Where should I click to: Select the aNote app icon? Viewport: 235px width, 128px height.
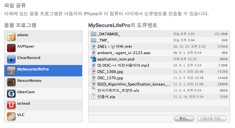pos(11,36)
